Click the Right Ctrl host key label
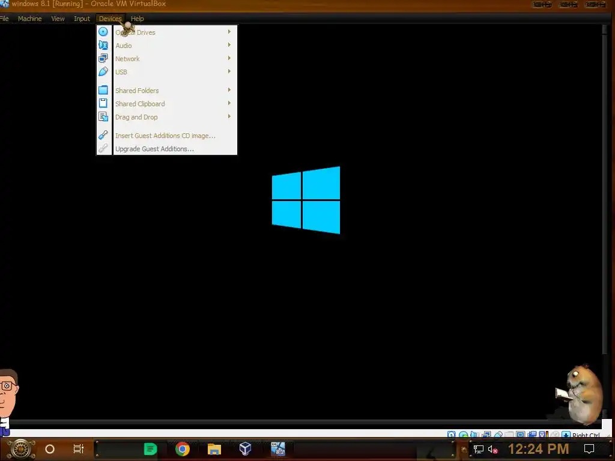Image resolution: width=615 pixels, height=461 pixels. (586, 435)
